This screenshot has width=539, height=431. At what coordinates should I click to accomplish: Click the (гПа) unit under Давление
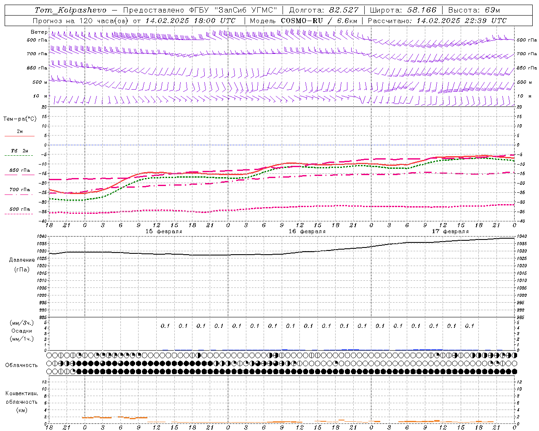[x=22, y=269]
